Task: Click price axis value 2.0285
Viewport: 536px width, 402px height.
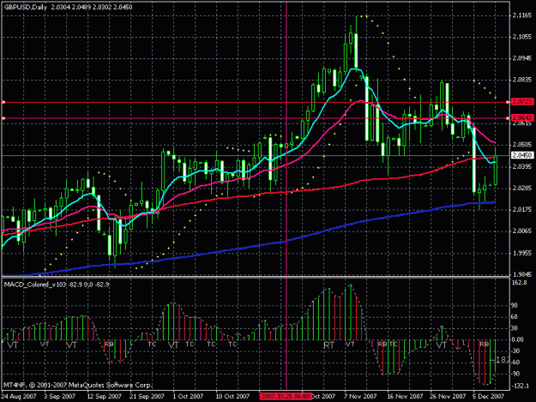Action: tap(522, 188)
